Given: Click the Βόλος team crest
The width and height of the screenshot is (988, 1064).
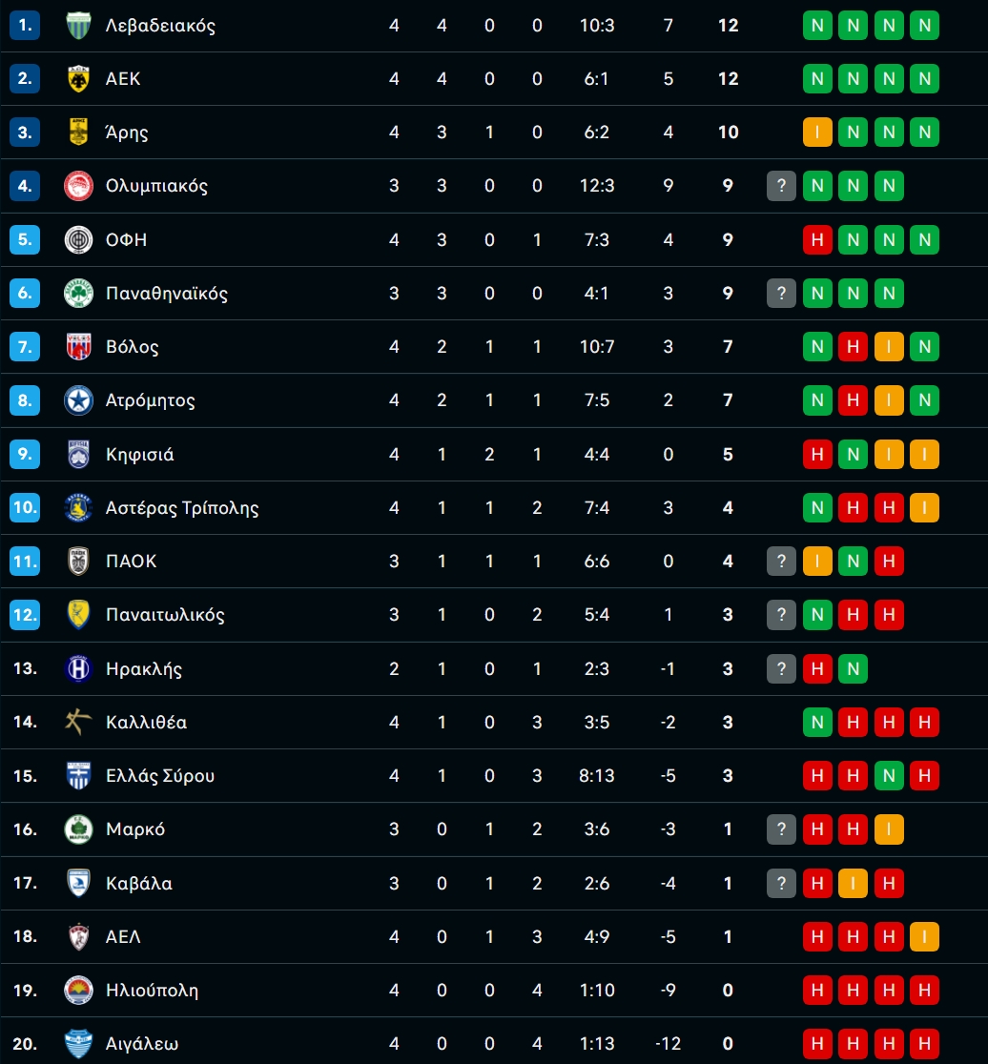Looking at the screenshot, I should tap(78, 347).
